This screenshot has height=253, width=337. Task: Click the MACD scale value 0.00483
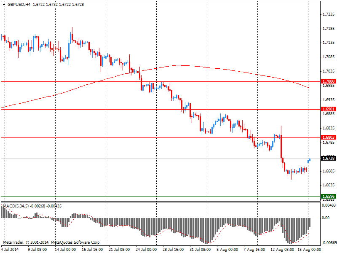pos(329,205)
